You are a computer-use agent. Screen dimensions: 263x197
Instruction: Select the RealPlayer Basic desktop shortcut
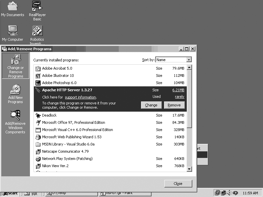(x=37, y=11)
